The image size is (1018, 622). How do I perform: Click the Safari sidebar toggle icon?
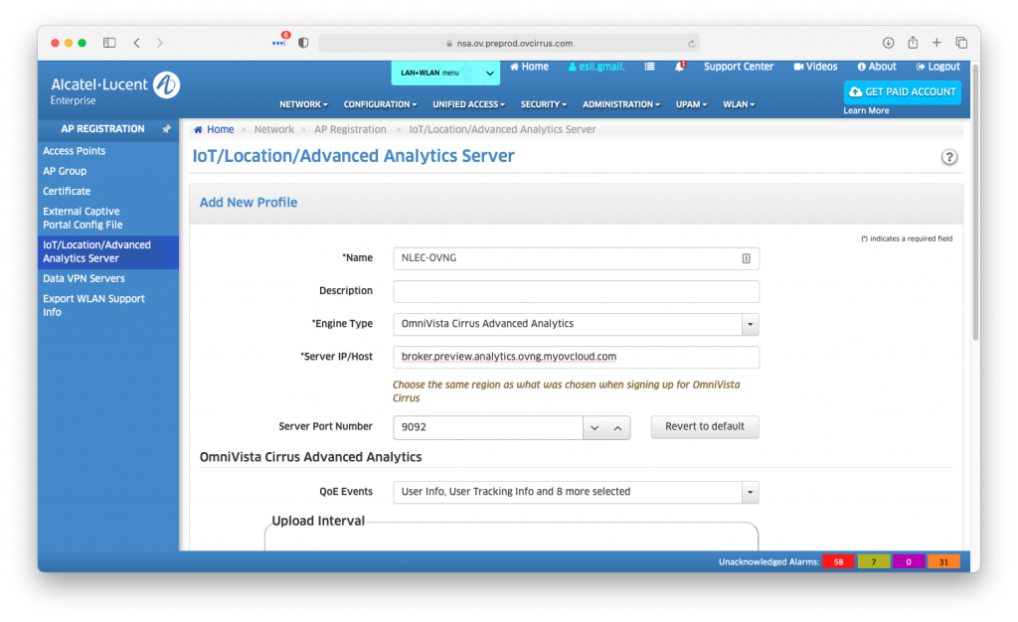pos(109,43)
